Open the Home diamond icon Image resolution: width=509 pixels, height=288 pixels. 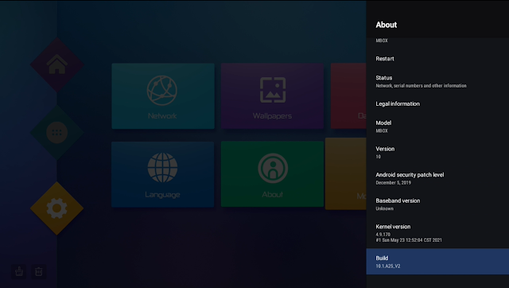[56, 64]
